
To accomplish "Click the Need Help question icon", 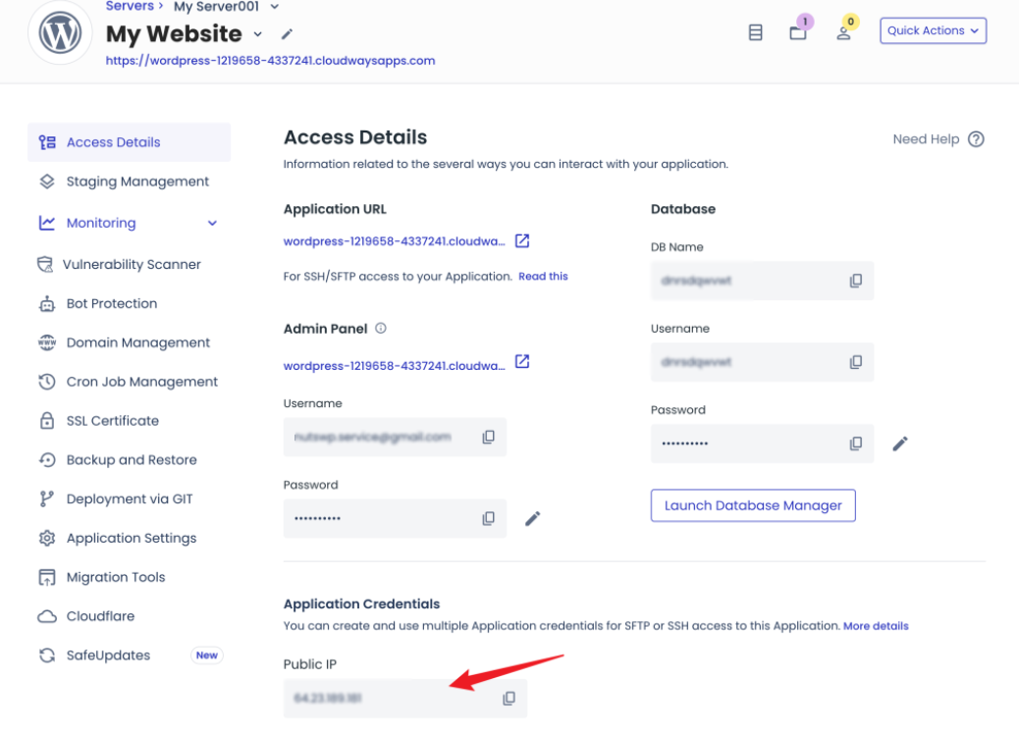I will coord(976,139).
